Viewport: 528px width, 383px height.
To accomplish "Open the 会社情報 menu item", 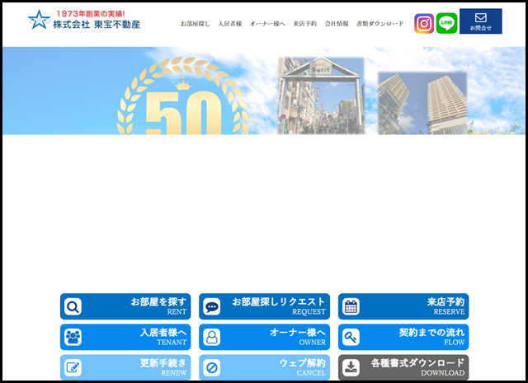I will [337, 24].
